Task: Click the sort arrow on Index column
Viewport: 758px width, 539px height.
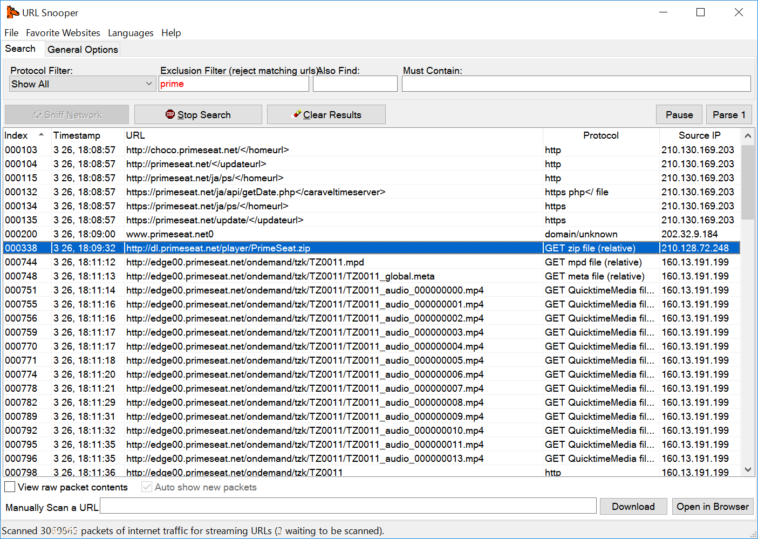Action: [41, 135]
